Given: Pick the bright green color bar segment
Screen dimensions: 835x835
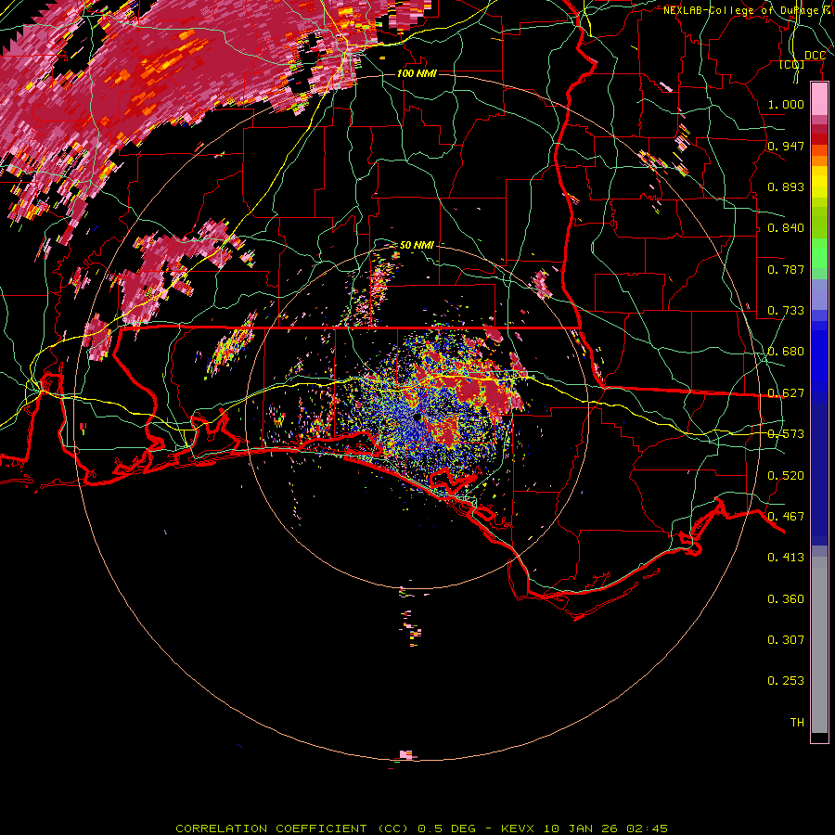Looking at the screenshot, I should (819, 253).
